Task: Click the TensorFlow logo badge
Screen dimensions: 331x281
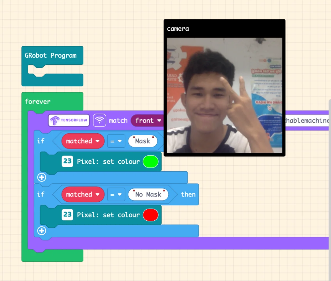Action: click(69, 120)
